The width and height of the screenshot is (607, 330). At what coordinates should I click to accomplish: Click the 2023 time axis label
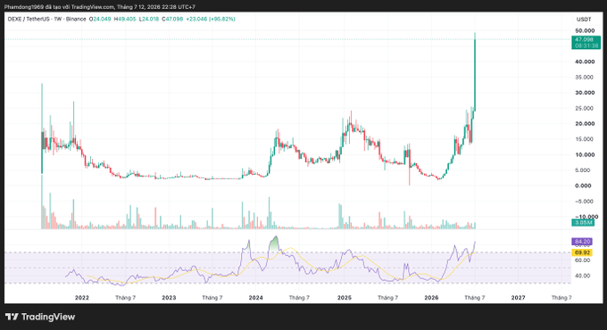click(x=169, y=298)
